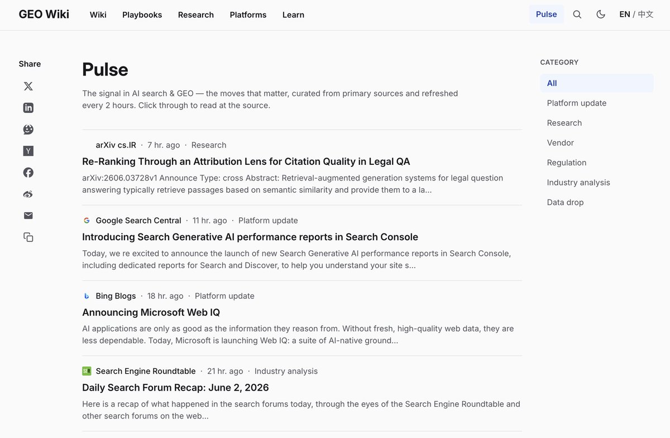Click Platform update tag on Google entry
Screen dimensions: 670x438
point(268,221)
